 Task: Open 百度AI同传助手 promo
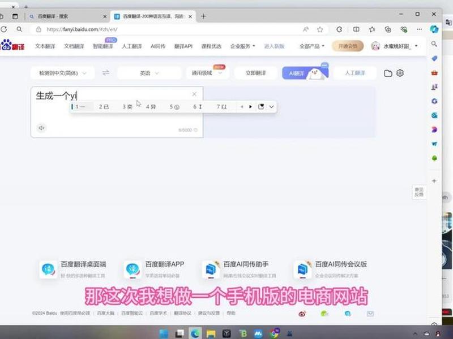[239, 270]
